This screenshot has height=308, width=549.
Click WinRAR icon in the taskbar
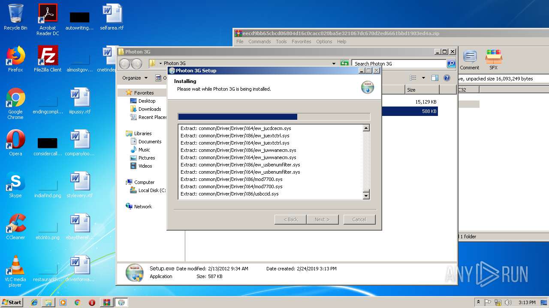(106, 302)
